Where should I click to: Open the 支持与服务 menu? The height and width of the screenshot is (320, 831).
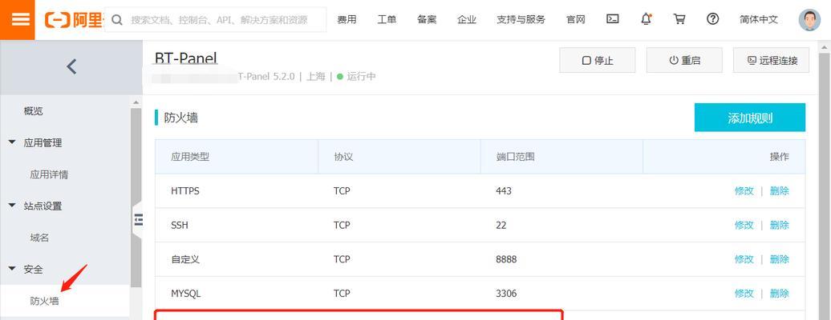pyautogui.click(x=521, y=19)
